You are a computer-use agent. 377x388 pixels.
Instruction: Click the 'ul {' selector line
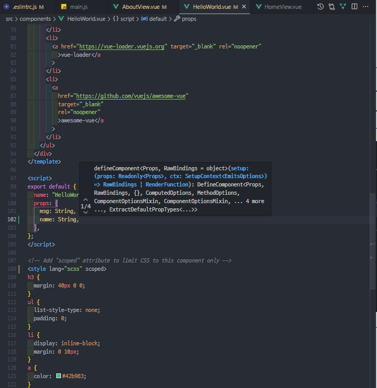coord(33,302)
